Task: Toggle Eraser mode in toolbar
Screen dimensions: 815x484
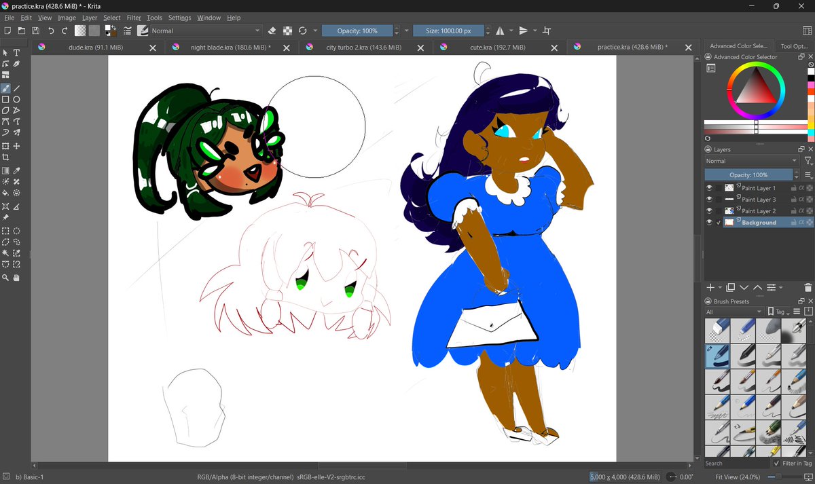Action: click(272, 31)
